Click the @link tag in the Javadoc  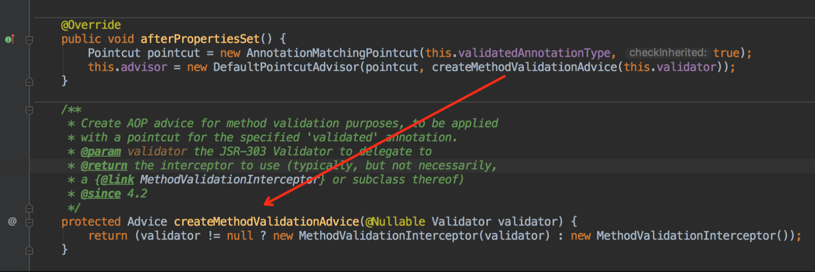tap(117, 180)
